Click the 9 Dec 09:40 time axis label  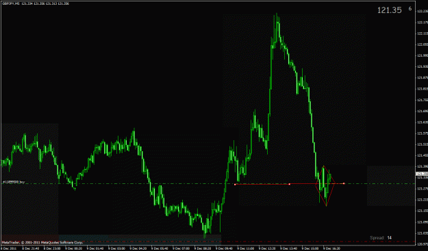pyautogui.click(x=224, y=248)
